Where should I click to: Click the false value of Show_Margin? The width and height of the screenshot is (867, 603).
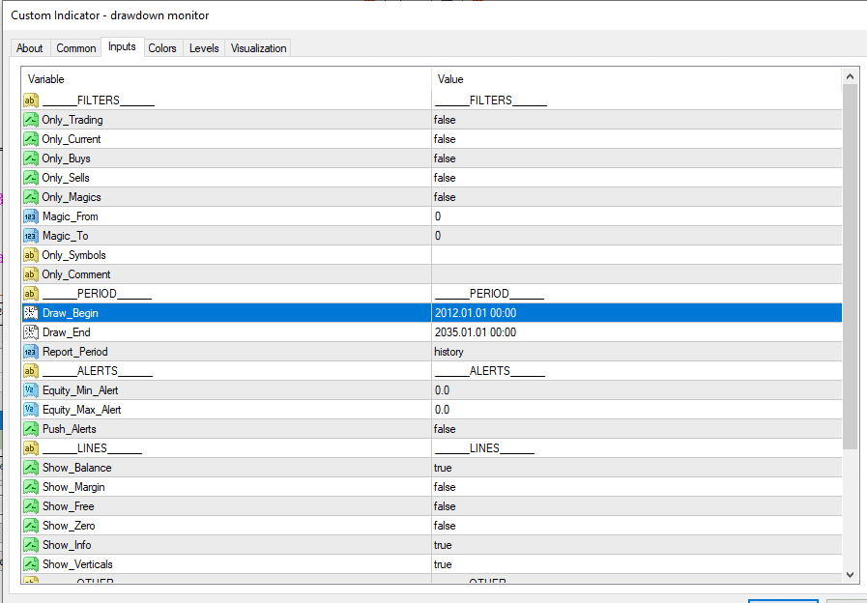[445, 487]
